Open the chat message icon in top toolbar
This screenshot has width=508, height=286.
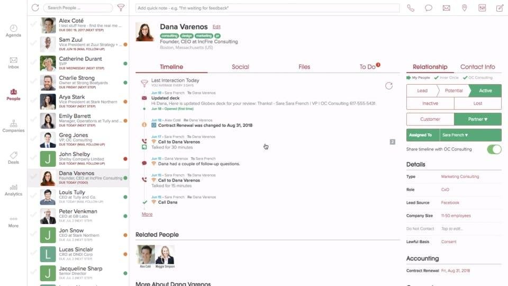coord(428,8)
